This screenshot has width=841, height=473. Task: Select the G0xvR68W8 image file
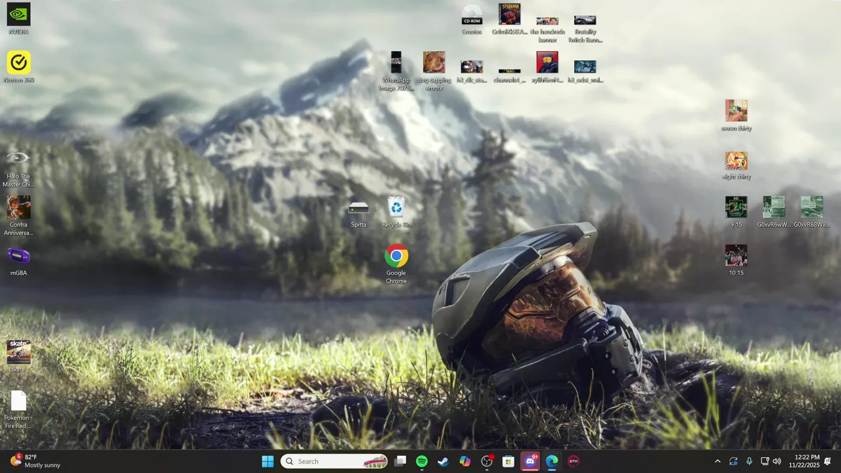click(811, 212)
